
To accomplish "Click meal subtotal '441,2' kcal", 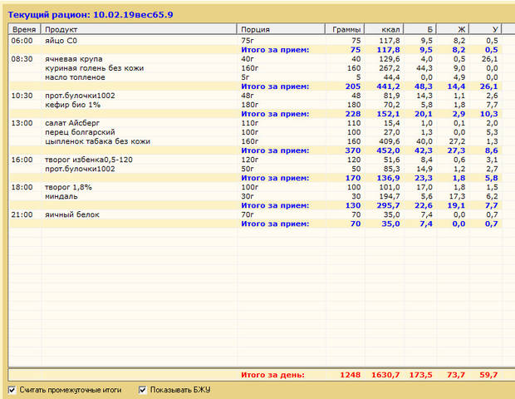I will [x=388, y=86].
